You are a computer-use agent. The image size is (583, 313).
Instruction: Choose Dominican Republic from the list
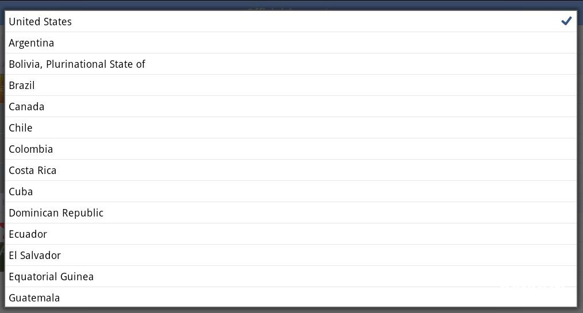(x=56, y=213)
